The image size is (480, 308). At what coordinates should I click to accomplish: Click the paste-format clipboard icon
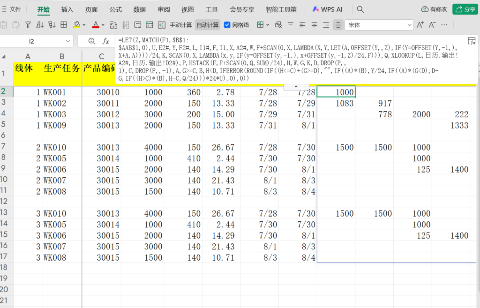coord(16,25)
